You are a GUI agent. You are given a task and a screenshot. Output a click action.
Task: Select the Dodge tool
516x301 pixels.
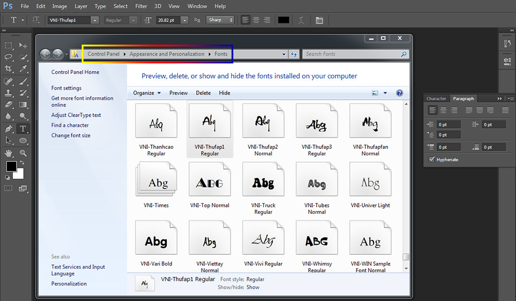tap(23, 116)
